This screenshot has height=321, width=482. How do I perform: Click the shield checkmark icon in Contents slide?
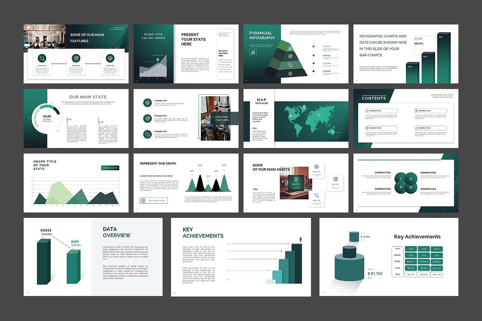[416, 111]
